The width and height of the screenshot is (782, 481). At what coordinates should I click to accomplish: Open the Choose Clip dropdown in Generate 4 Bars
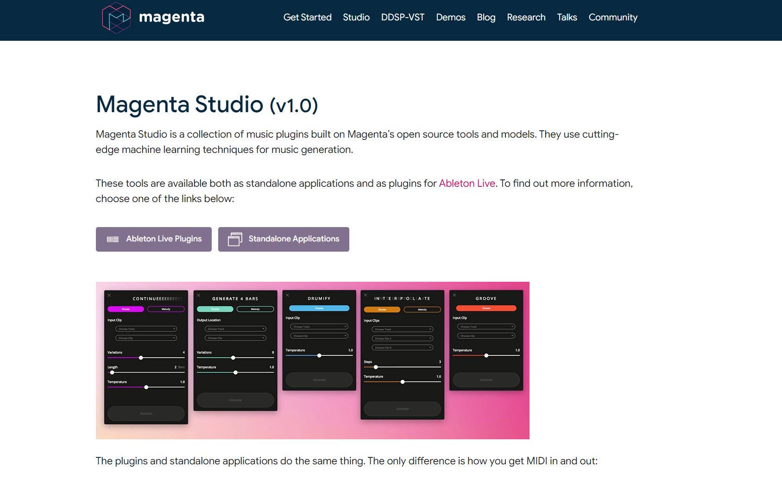click(236, 338)
